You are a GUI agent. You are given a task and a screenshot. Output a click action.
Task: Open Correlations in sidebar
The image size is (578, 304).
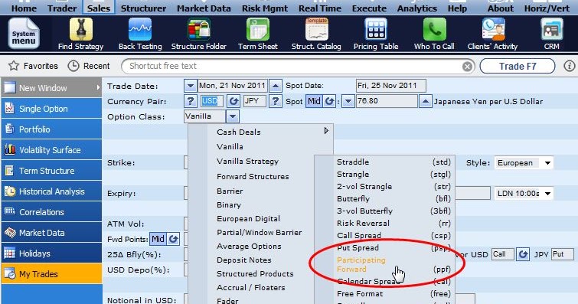(x=51, y=212)
